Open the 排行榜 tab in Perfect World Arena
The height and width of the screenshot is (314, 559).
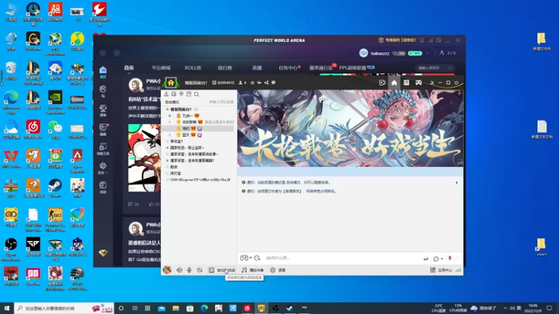point(225,68)
